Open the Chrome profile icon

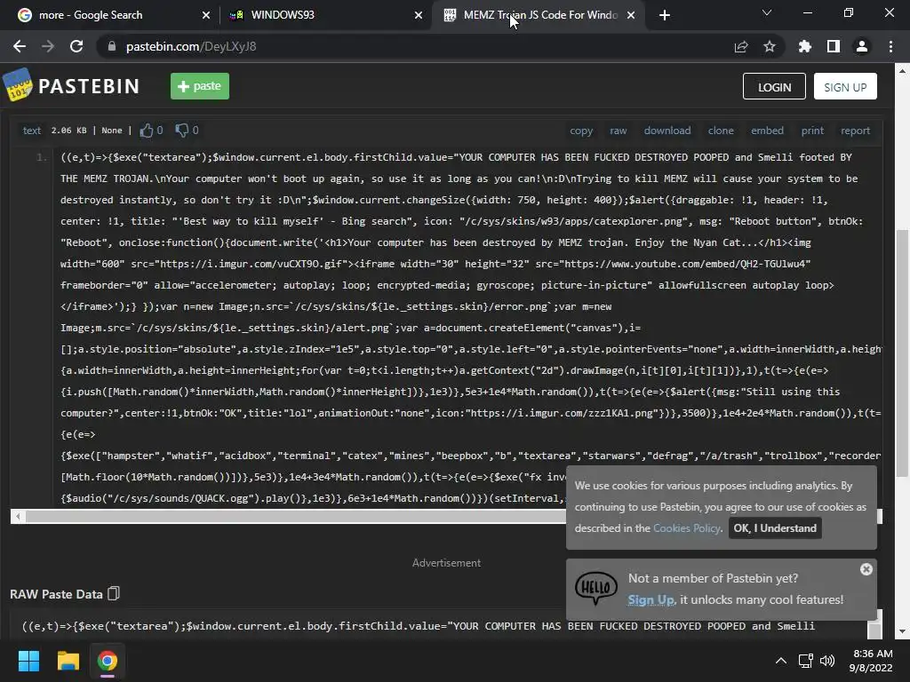point(862,46)
